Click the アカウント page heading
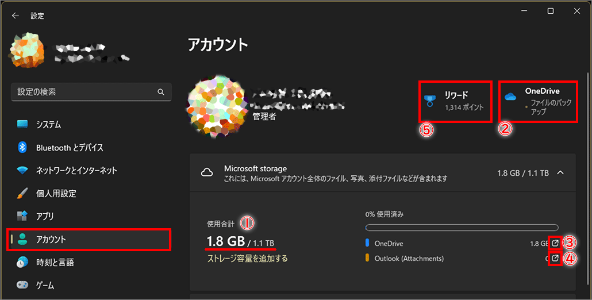592x300 pixels. coord(218,45)
